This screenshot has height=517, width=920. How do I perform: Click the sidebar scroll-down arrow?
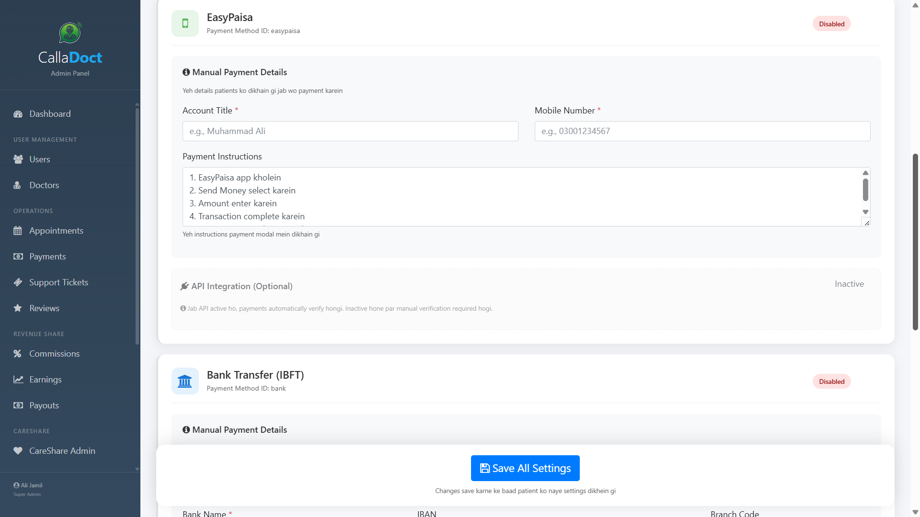coord(137,469)
